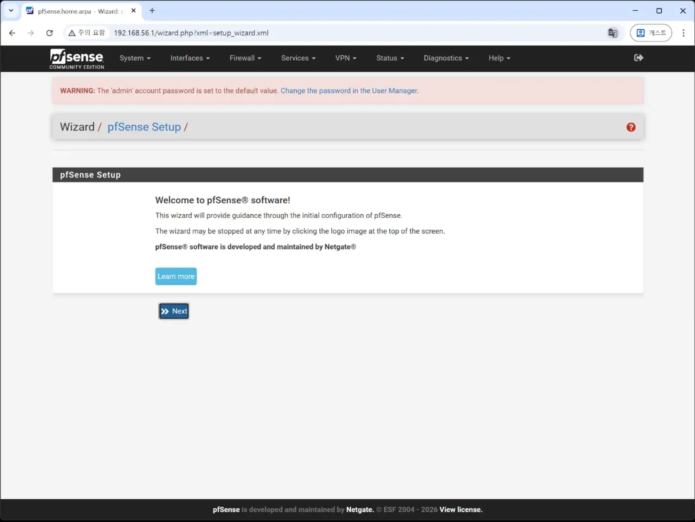
Task: Open the Chrome three-dot menu
Action: pos(683,33)
